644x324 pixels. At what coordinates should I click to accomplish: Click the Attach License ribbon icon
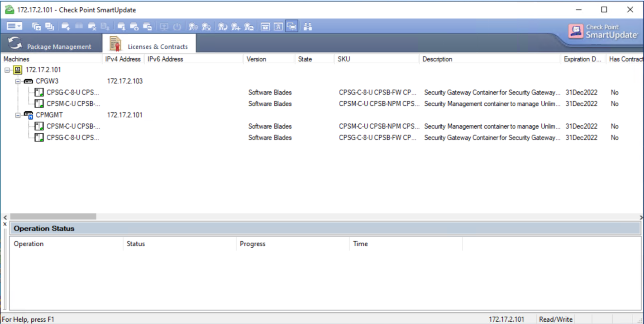(x=193, y=27)
